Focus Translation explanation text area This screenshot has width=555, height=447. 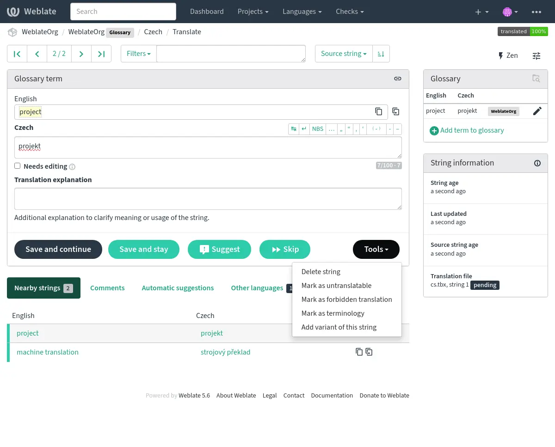point(208,199)
